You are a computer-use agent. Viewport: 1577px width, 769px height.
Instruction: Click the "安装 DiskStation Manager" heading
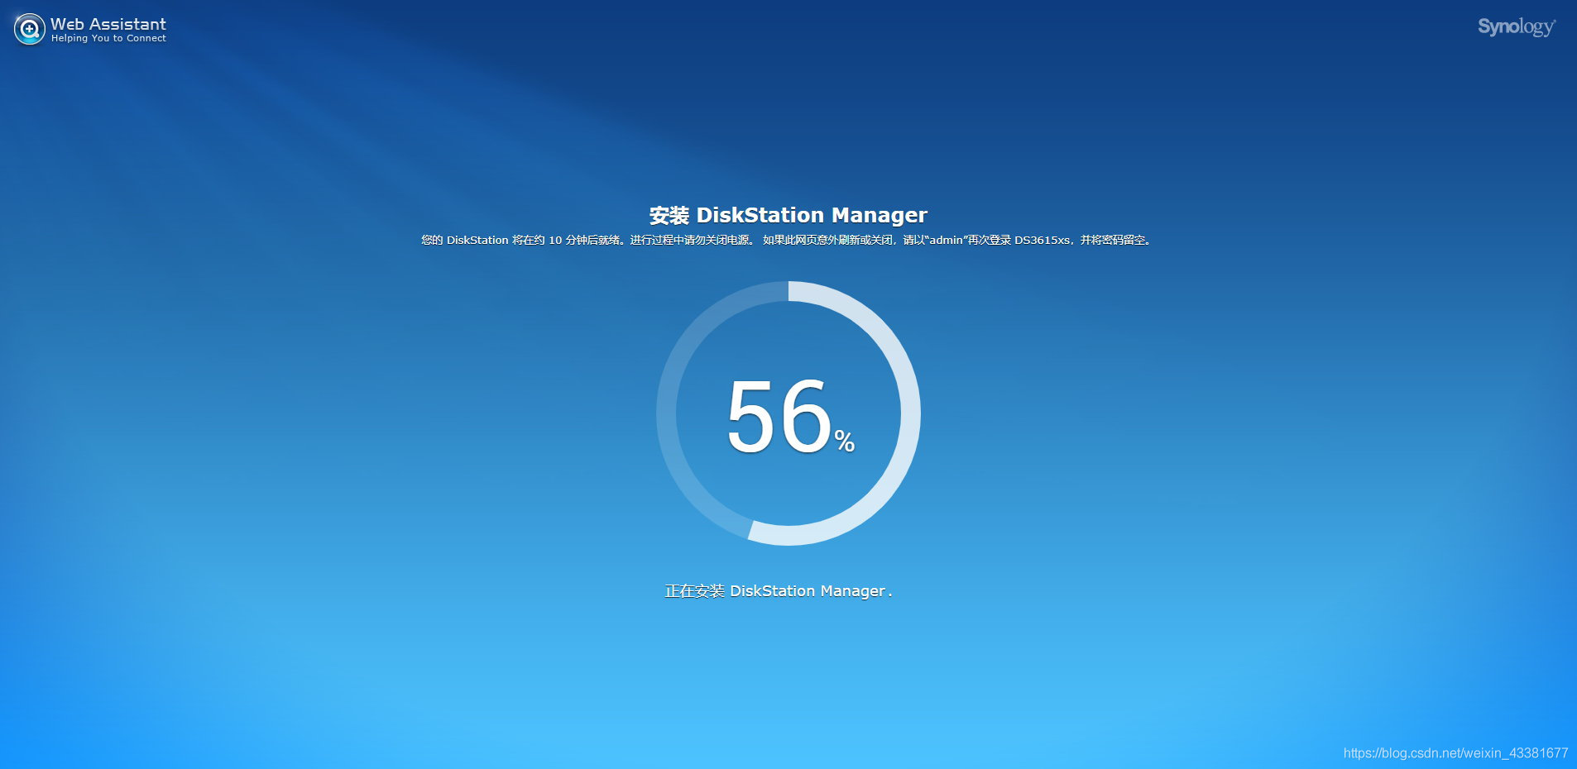click(x=788, y=215)
